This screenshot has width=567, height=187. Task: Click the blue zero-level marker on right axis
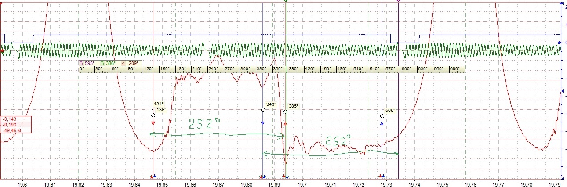tap(559, 43)
